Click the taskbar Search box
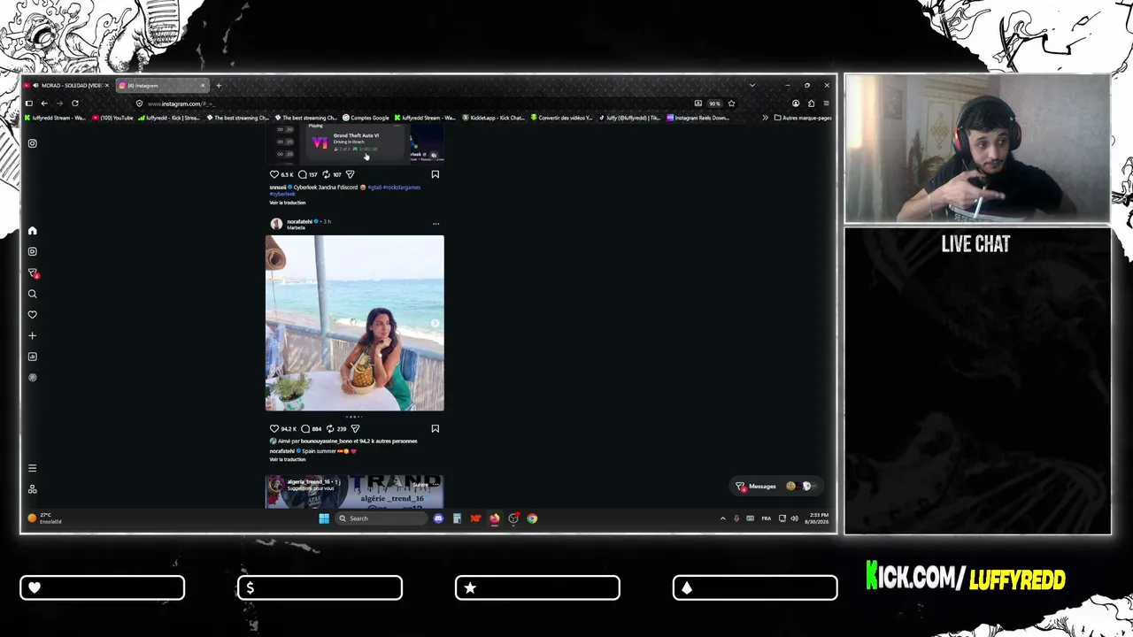 382,518
